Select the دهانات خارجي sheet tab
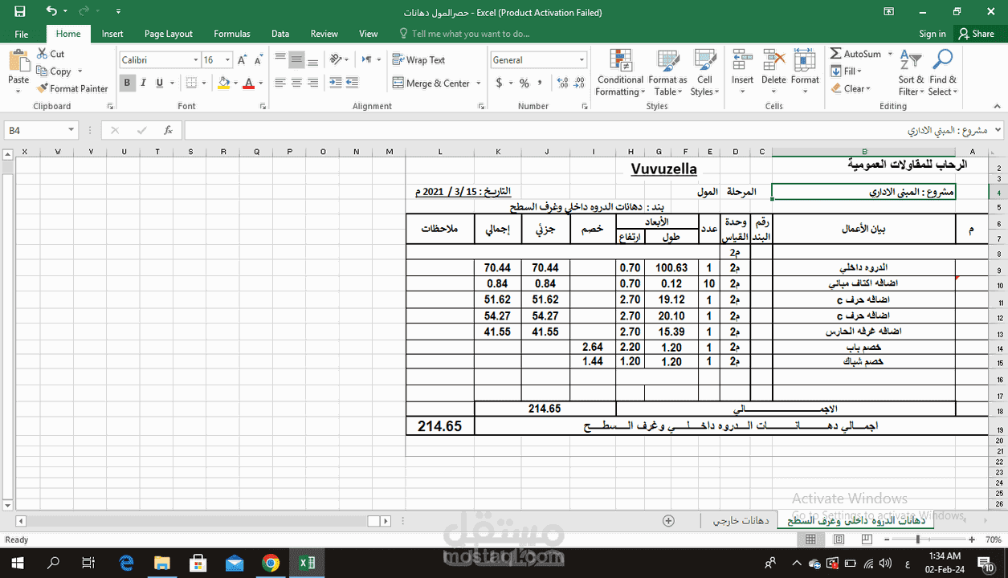The width and height of the screenshot is (1008, 578). [x=741, y=521]
